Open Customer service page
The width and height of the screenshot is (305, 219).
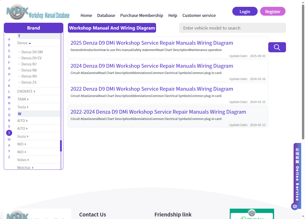tap(199, 15)
